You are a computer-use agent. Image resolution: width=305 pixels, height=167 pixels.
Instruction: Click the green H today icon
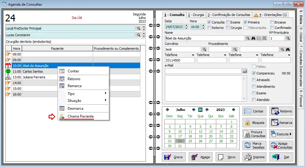pos(200,110)
